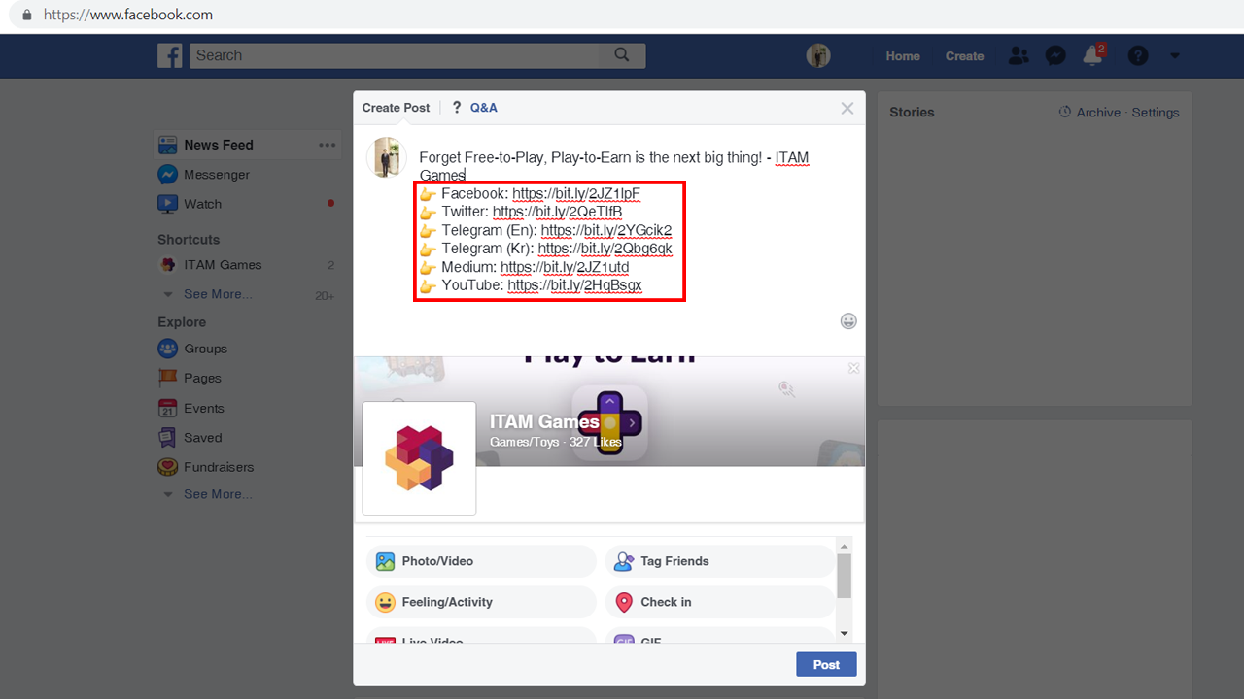Image resolution: width=1244 pixels, height=699 pixels.
Task: Remove the ITAM Games link preview
Action: click(853, 368)
